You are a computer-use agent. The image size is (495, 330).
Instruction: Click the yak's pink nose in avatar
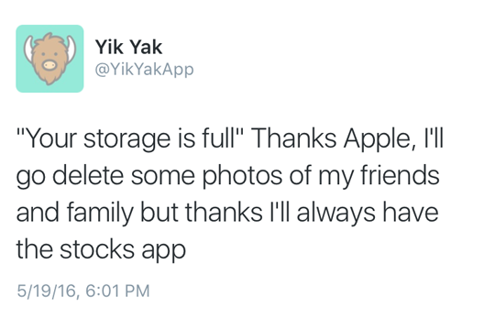49,65
